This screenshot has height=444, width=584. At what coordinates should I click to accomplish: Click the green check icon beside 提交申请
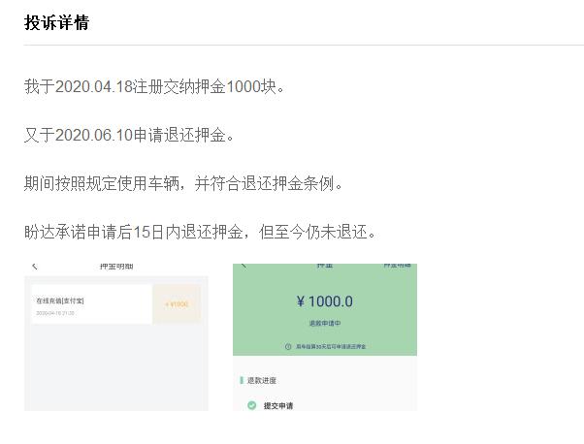(251, 405)
